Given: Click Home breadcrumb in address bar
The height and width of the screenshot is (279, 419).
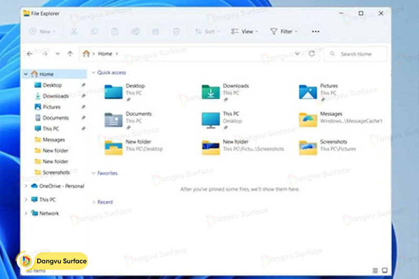Looking at the screenshot, I should 105,54.
